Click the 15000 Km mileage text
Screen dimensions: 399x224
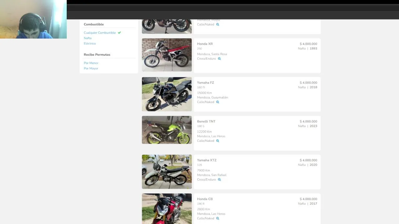coord(204,93)
